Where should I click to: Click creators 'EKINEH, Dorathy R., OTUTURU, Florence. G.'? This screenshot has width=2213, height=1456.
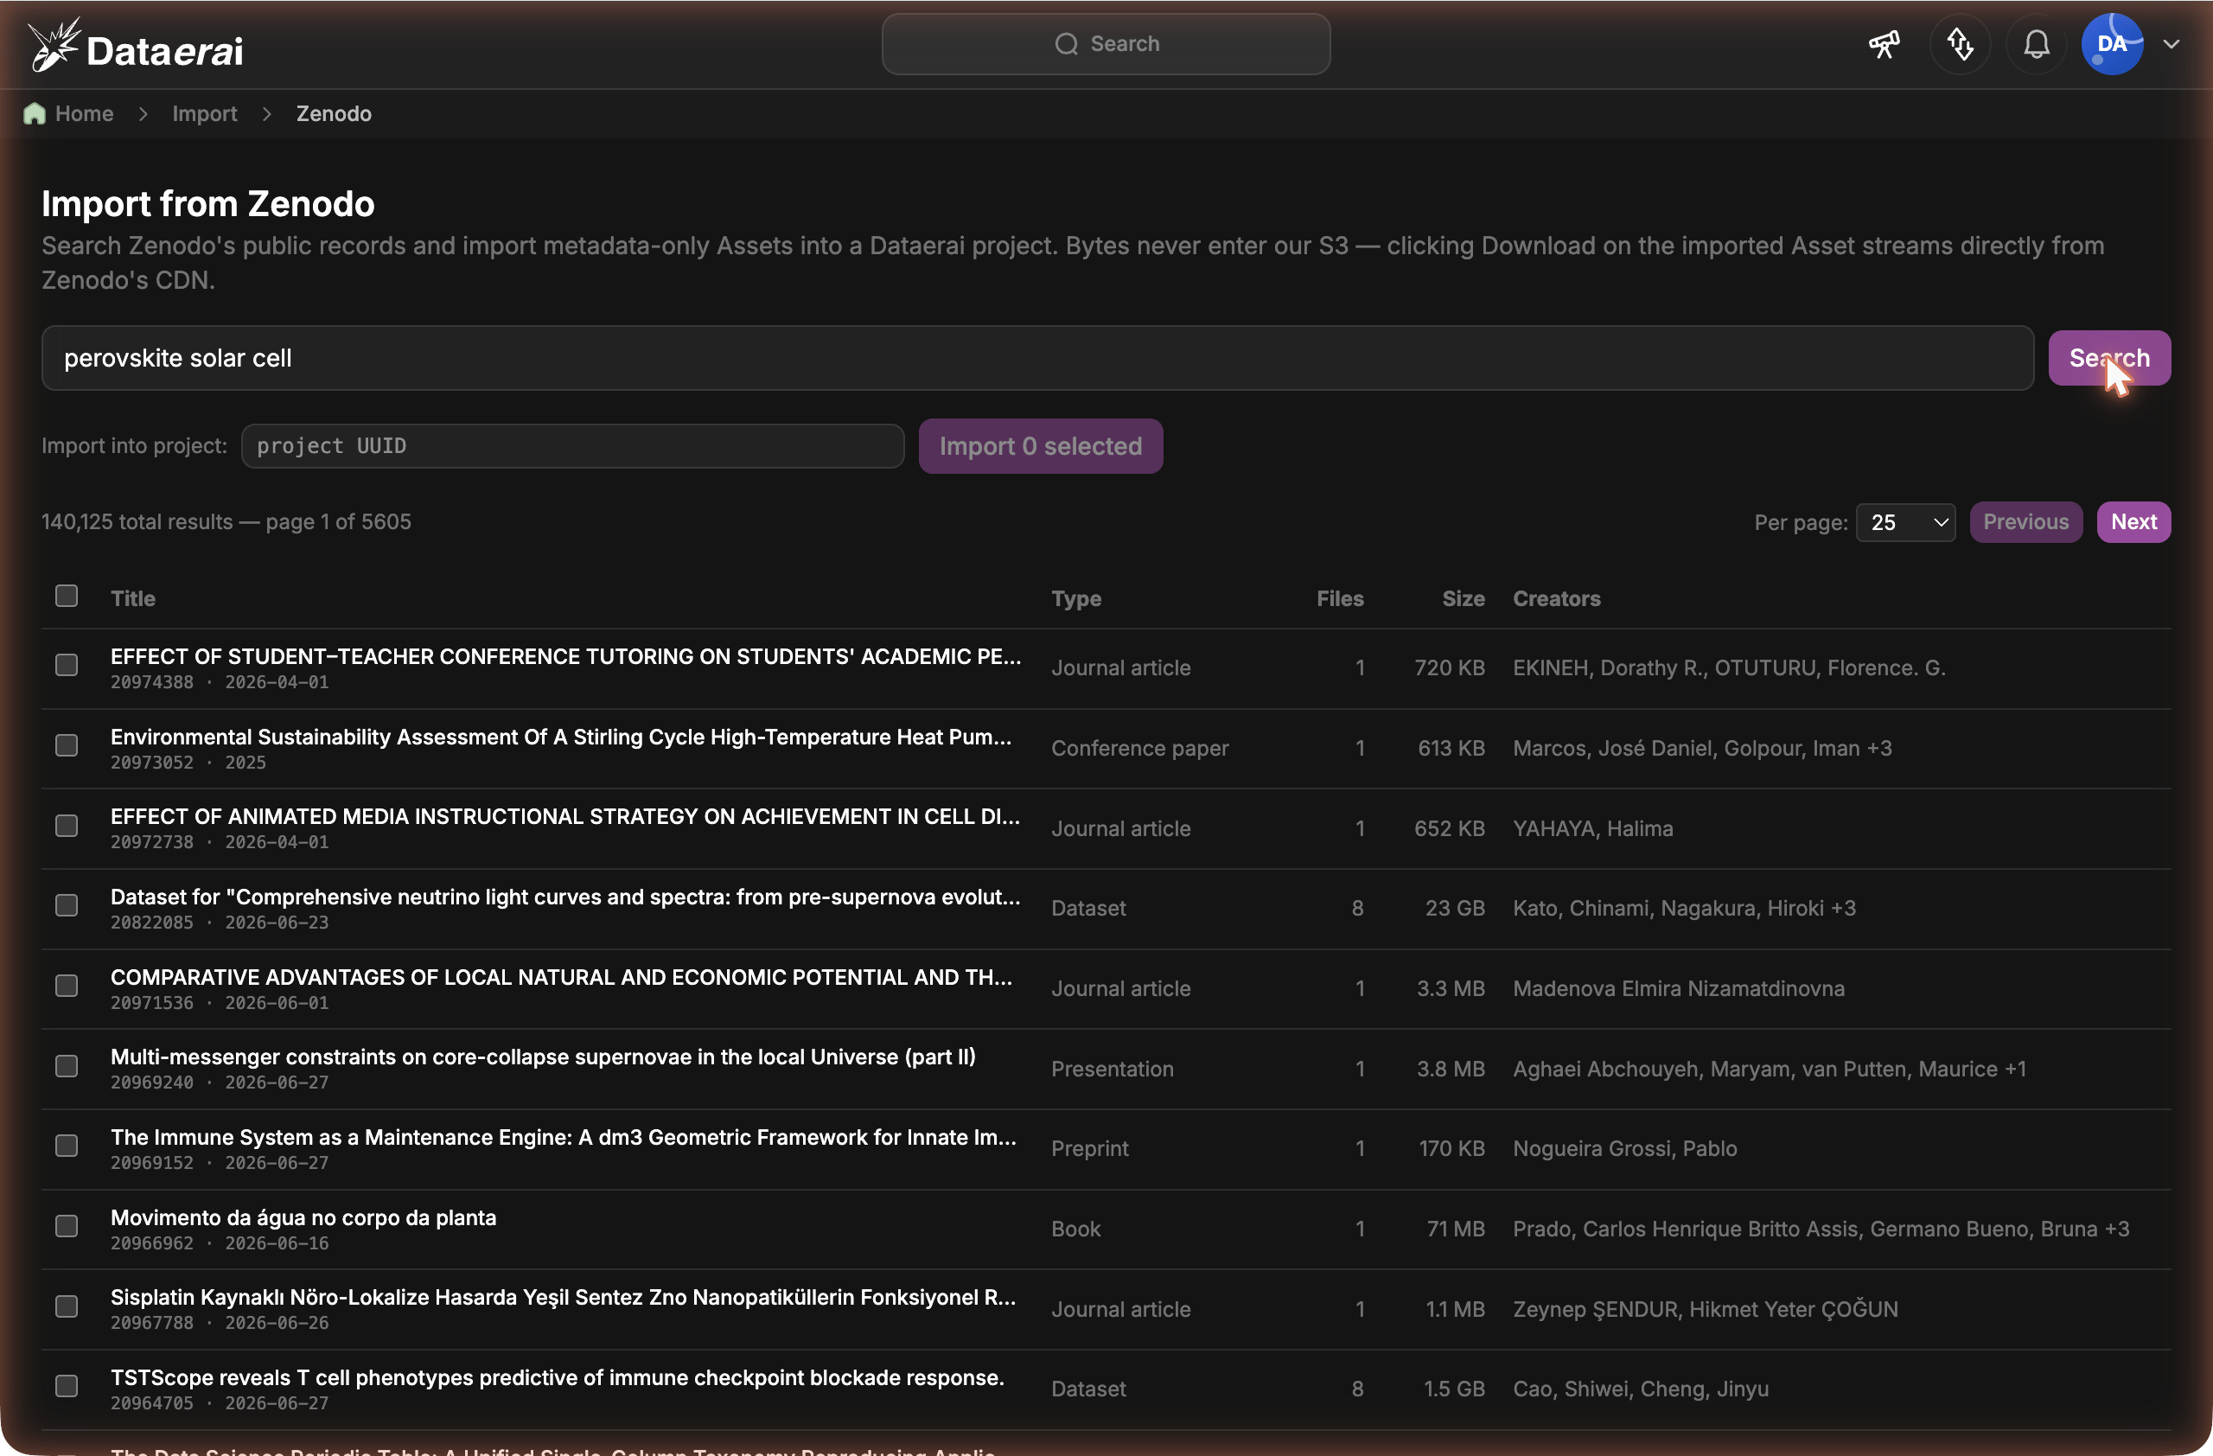[1729, 667]
